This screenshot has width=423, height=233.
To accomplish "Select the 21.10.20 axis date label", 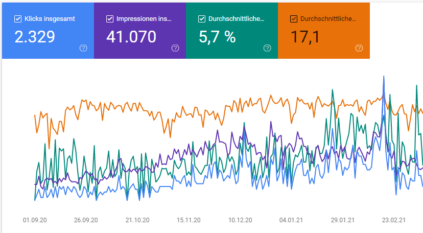I will coord(137,220).
